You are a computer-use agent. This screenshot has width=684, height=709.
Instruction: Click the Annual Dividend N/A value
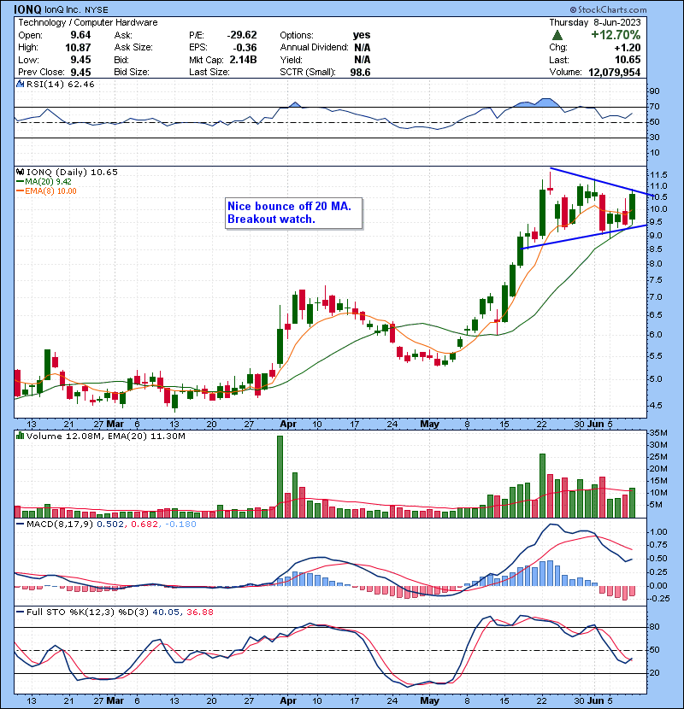click(x=363, y=48)
